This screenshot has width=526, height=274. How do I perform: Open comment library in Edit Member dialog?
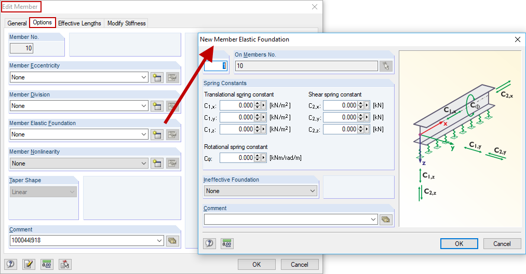(172, 240)
